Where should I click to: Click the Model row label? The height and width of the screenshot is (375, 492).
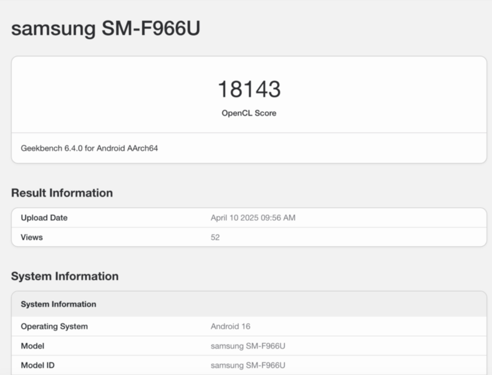(33, 346)
